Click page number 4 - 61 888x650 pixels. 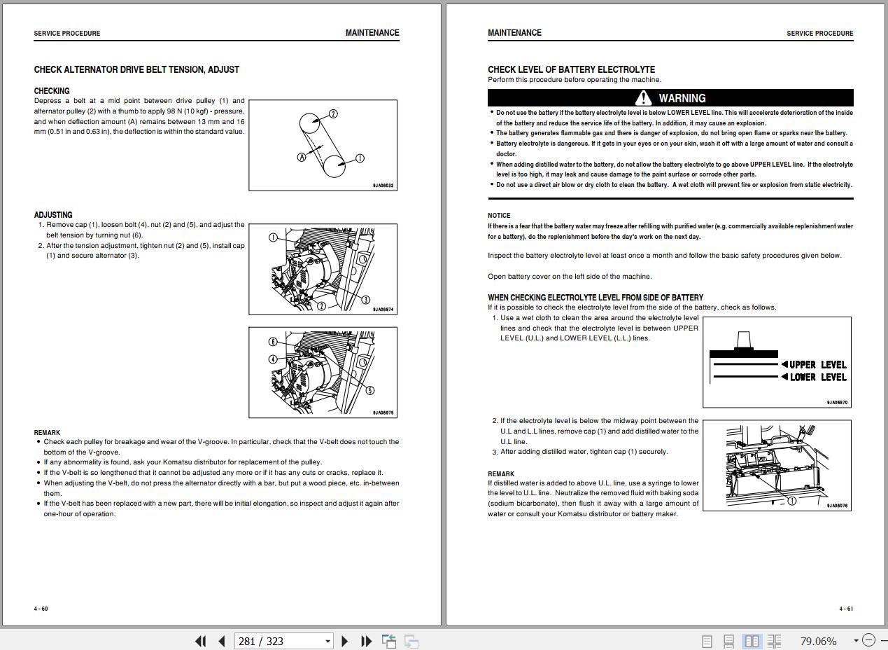(846, 609)
